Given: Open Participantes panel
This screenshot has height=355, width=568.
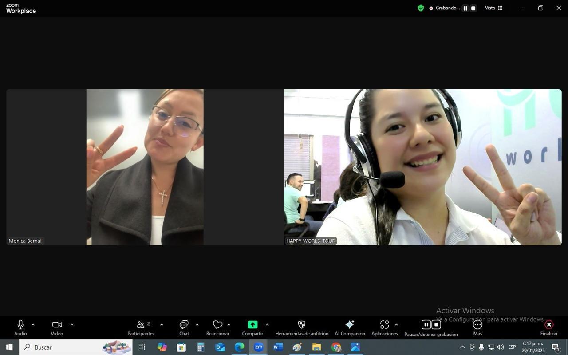Looking at the screenshot, I should [x=141, y=328].
